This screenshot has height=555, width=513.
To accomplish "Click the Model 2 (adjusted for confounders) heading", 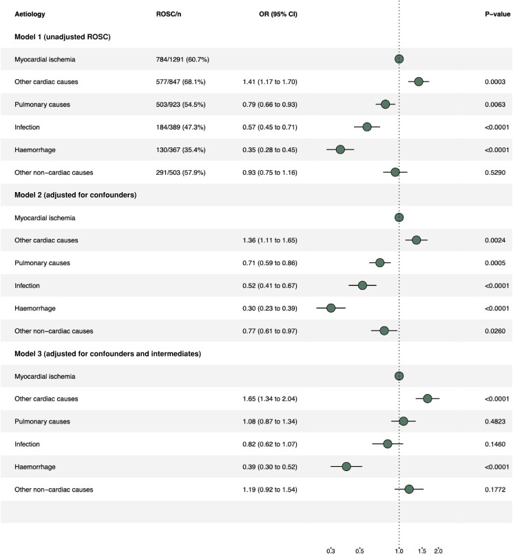I will click(75, 195).
